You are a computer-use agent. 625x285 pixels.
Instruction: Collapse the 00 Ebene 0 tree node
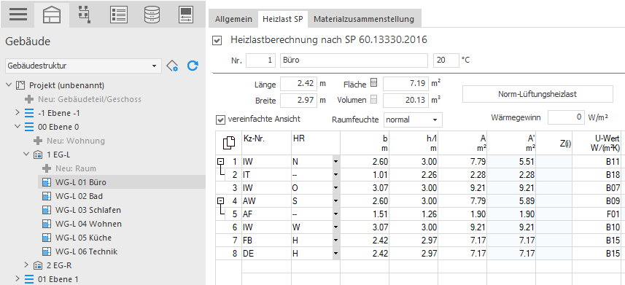[18, 127]
